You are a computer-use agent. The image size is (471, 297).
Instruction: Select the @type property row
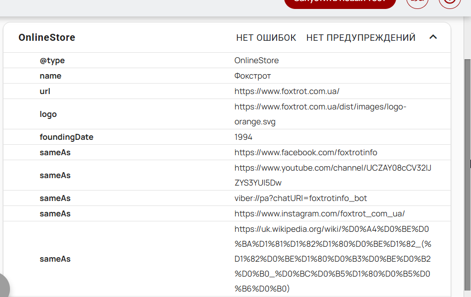click(227, 60)
